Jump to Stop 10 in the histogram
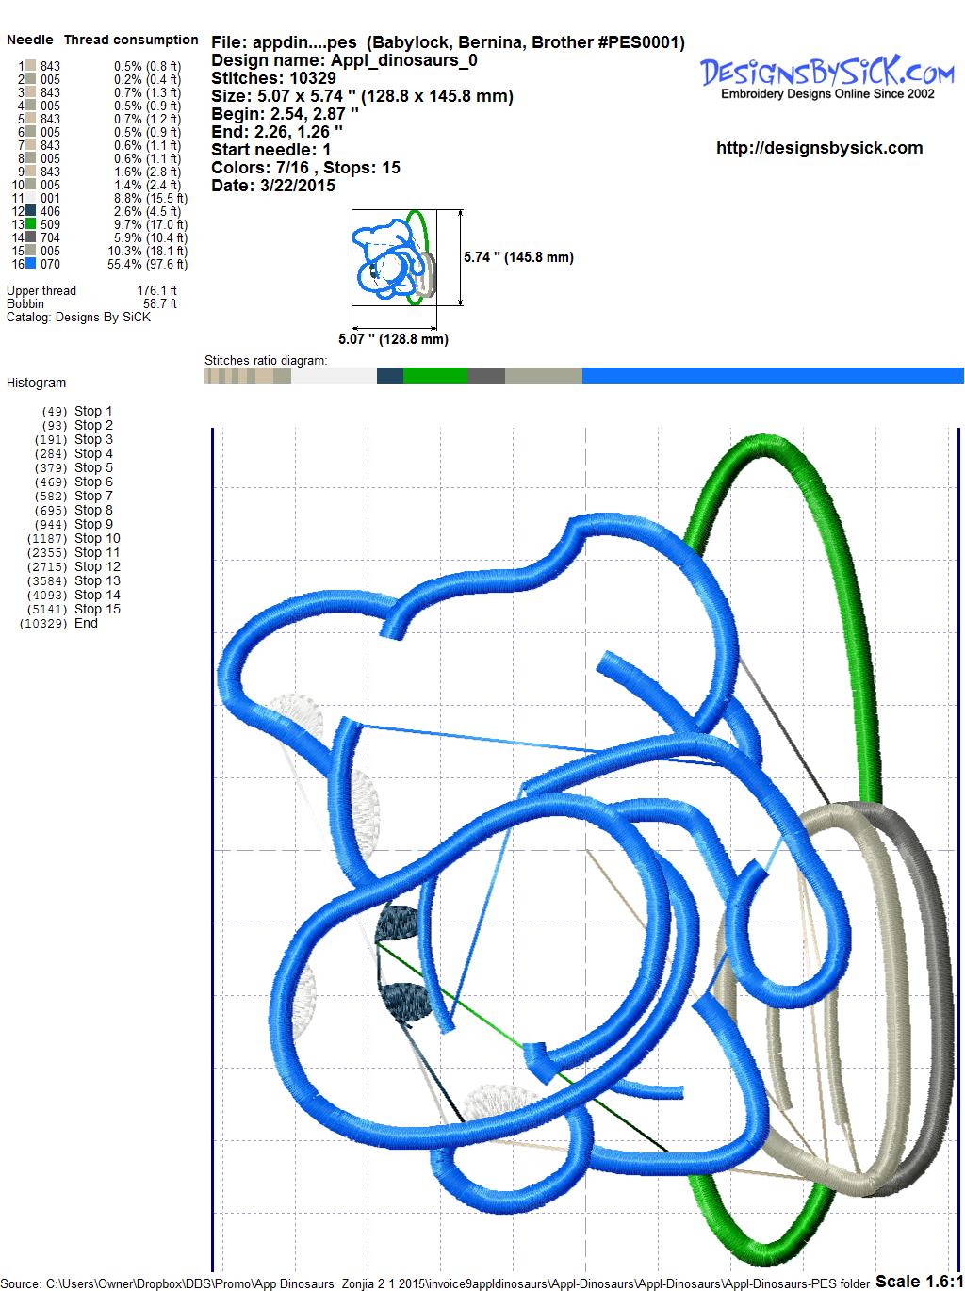 (x=96, y=539)
